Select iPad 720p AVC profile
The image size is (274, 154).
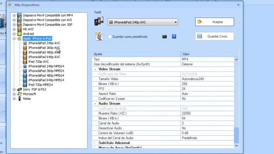[39, 62]
